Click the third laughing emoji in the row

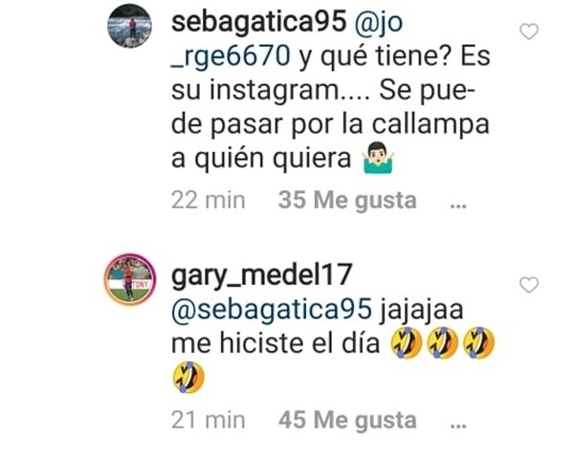[479, 343]
